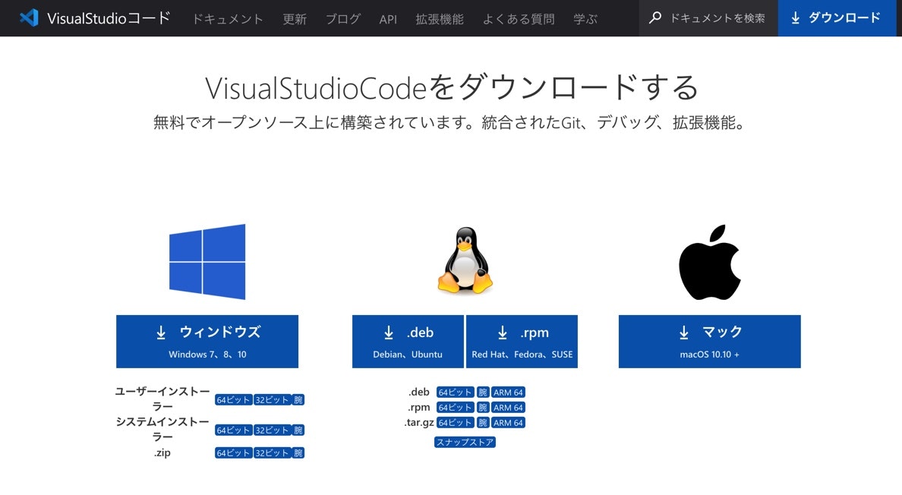Click the subtitle starting with 無料でオープンソース
Screen dimensions: 902x495
(x=449, y=122)
